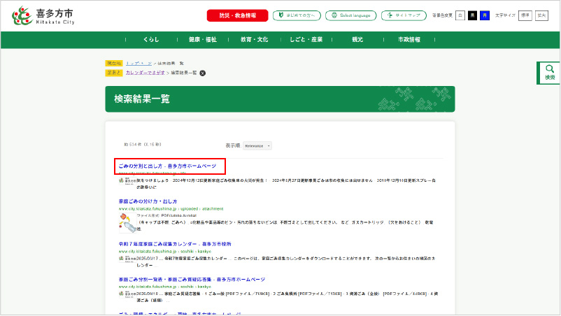Open the くらし menu
The image size is (561, 316).
click(151, 40)
